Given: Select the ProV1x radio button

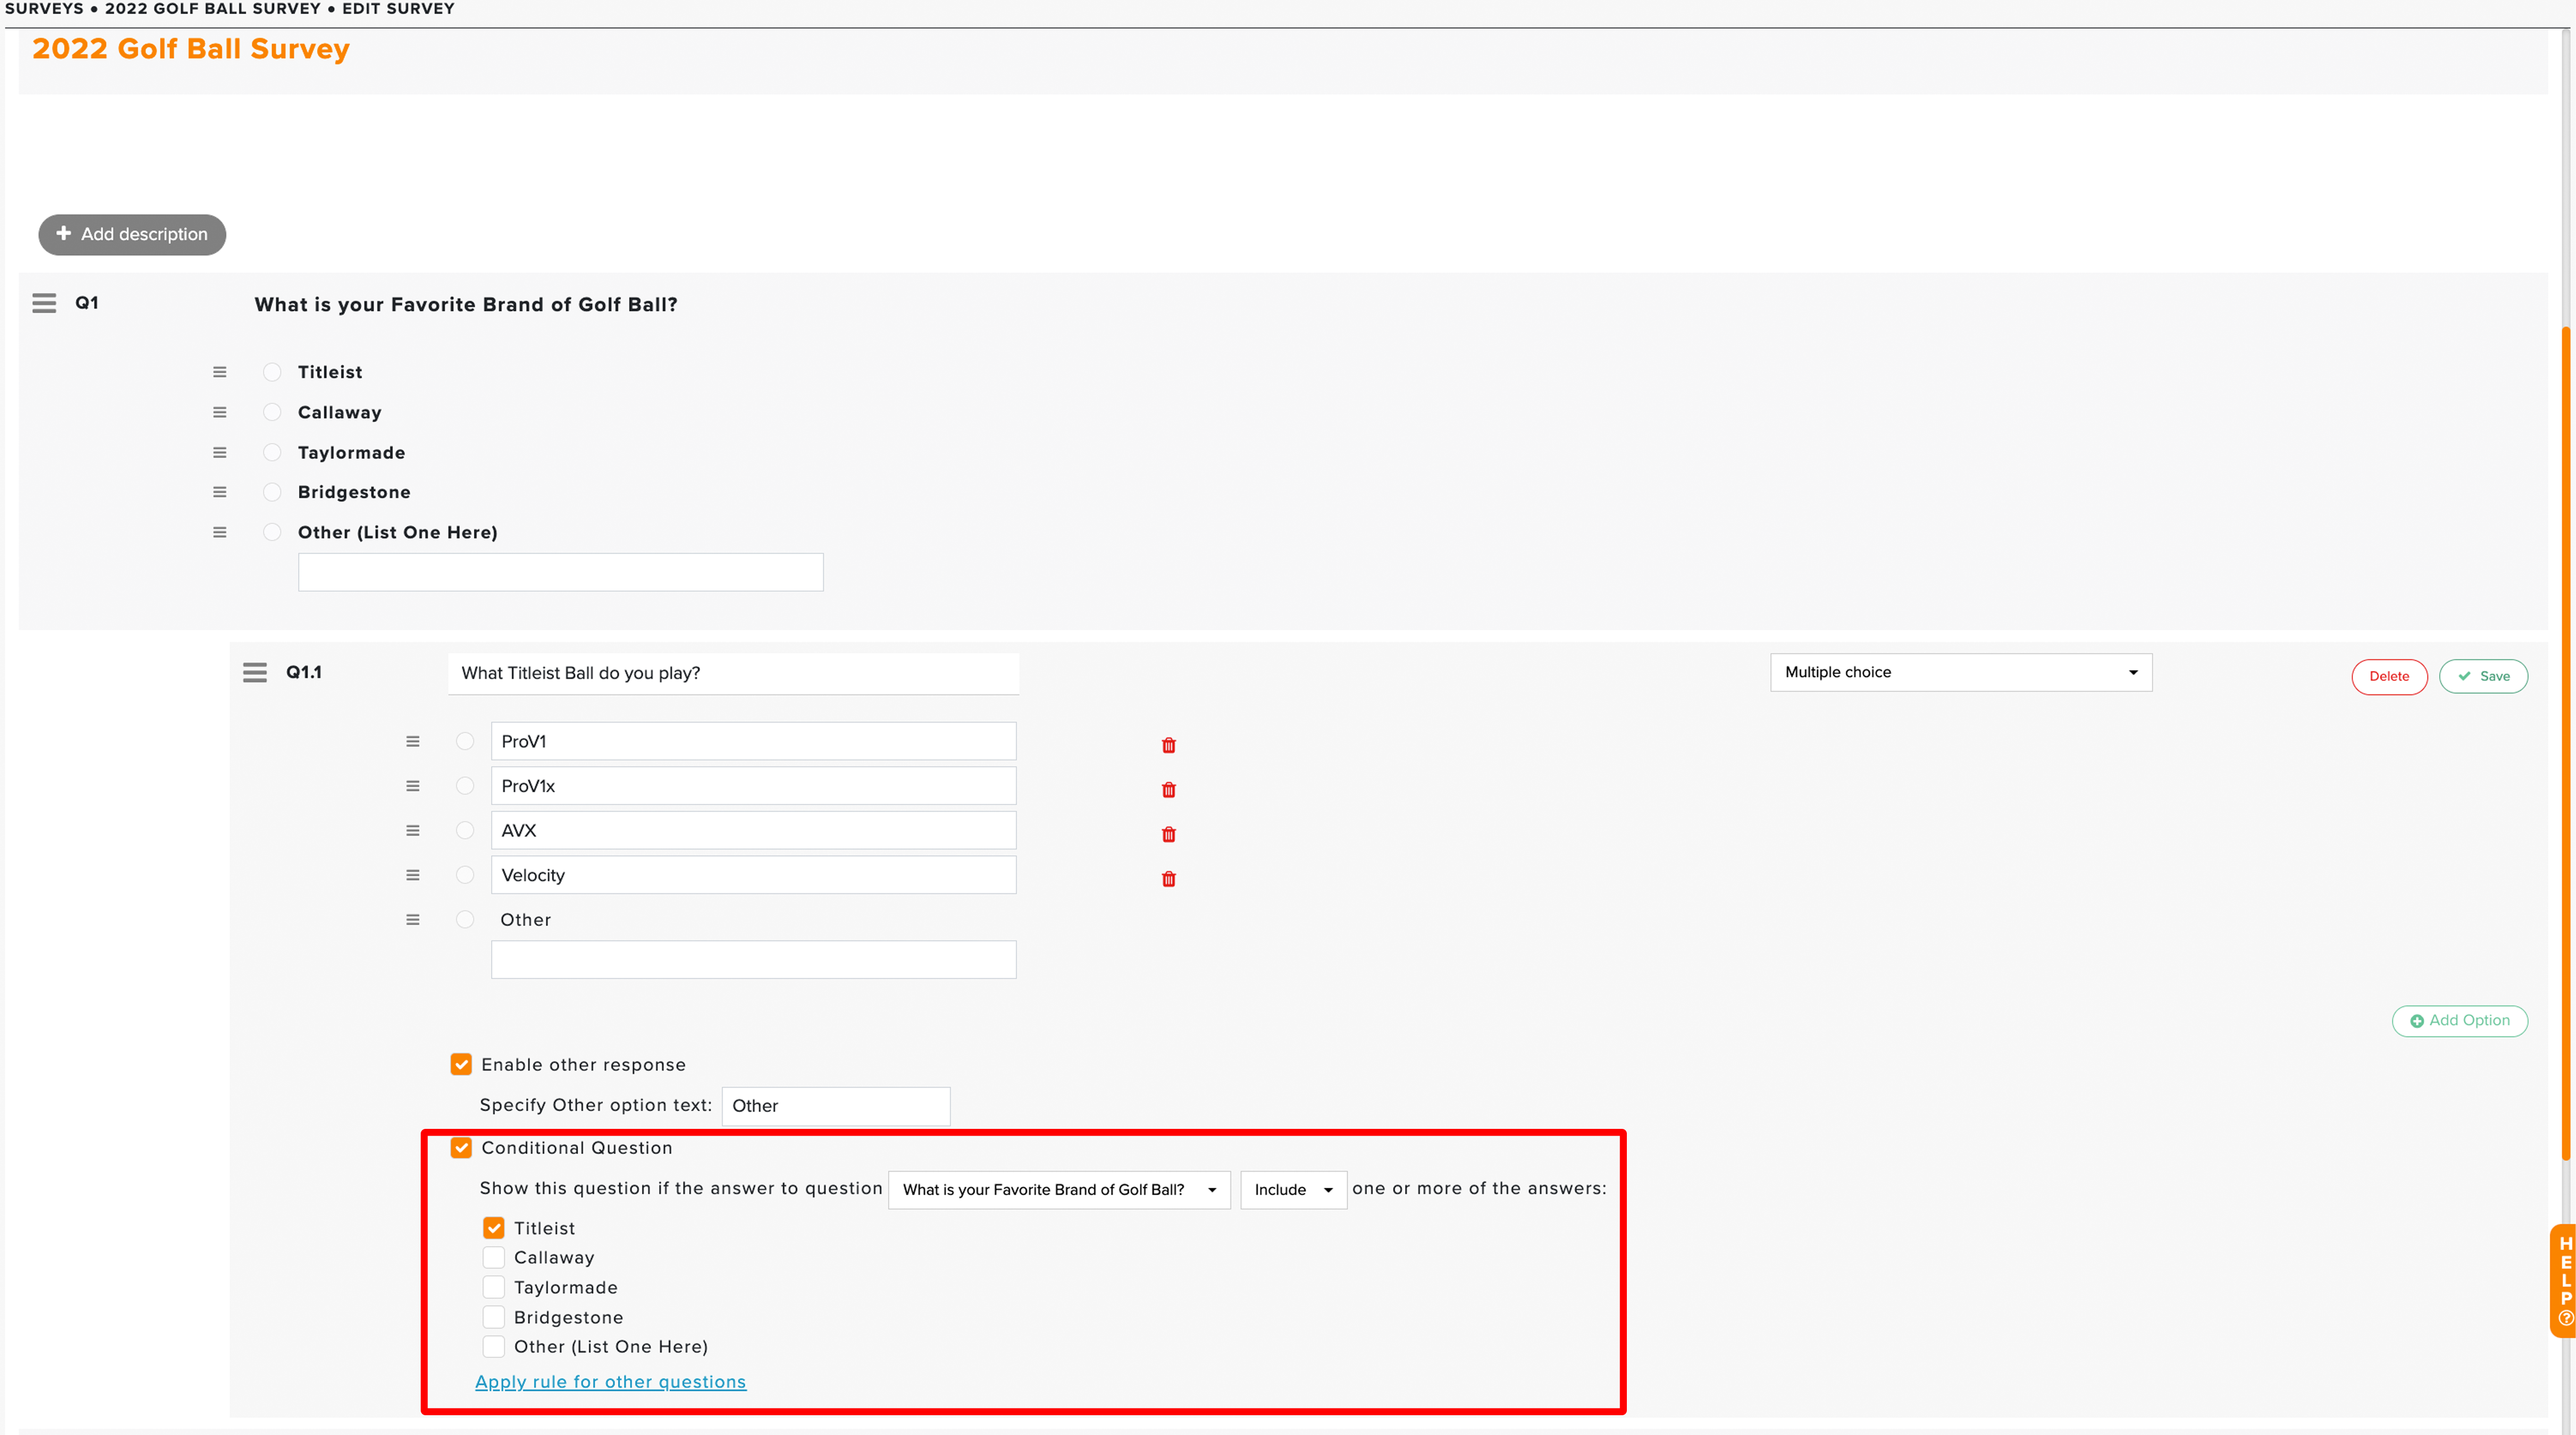Looking at the screenshot, I should (465, 787).
